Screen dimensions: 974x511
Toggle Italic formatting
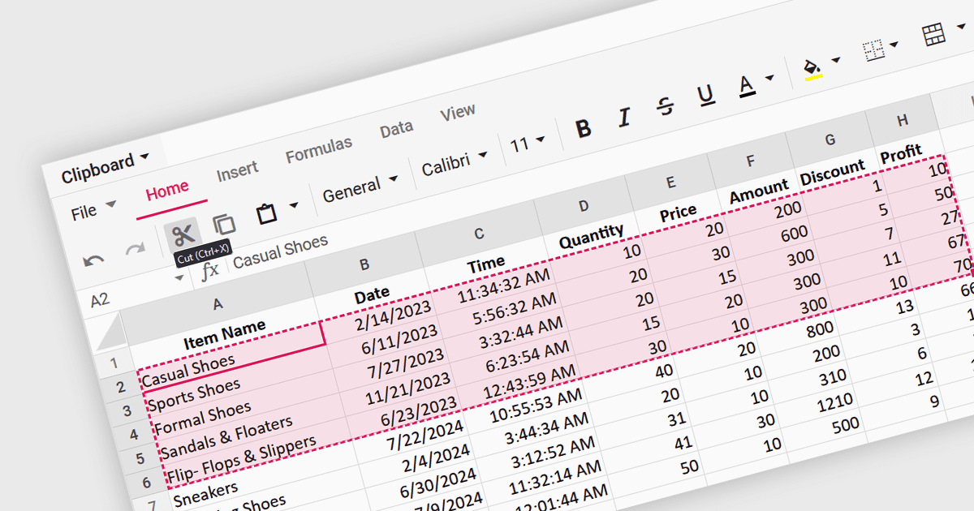coord(623,118)
